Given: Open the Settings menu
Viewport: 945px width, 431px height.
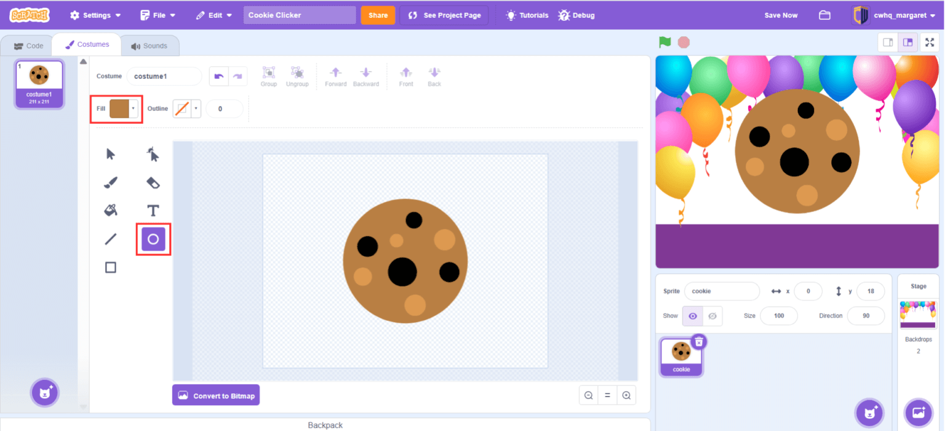Looking at the screenshot, I should (x=95, y=15).
